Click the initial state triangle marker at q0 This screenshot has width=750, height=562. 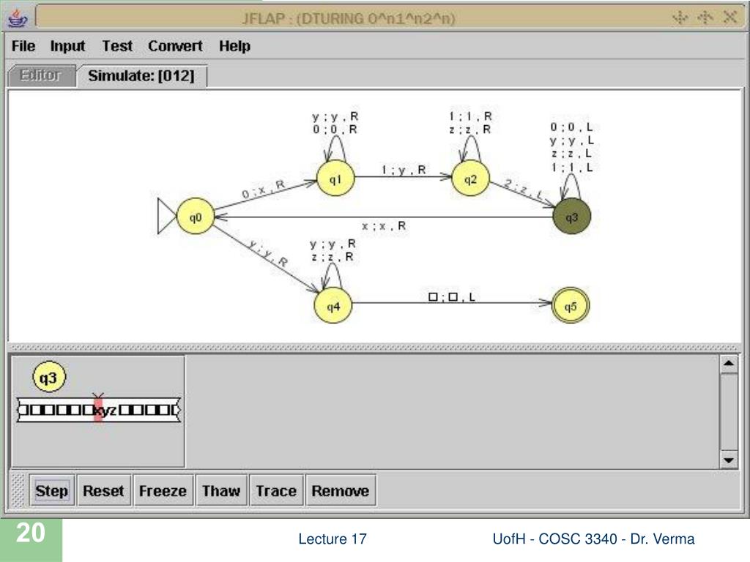coord(166,217)
